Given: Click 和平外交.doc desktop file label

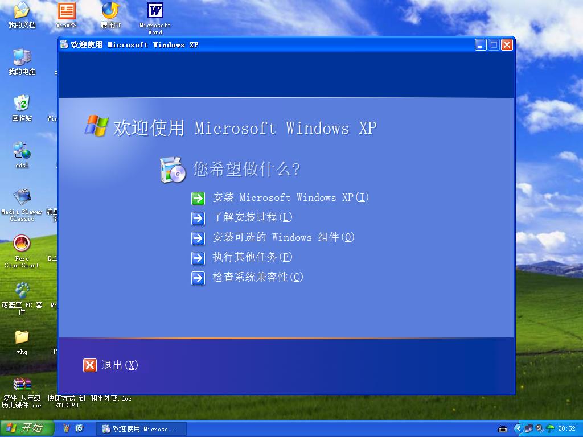Looking at the screenshot, I should tap(111, 398).
